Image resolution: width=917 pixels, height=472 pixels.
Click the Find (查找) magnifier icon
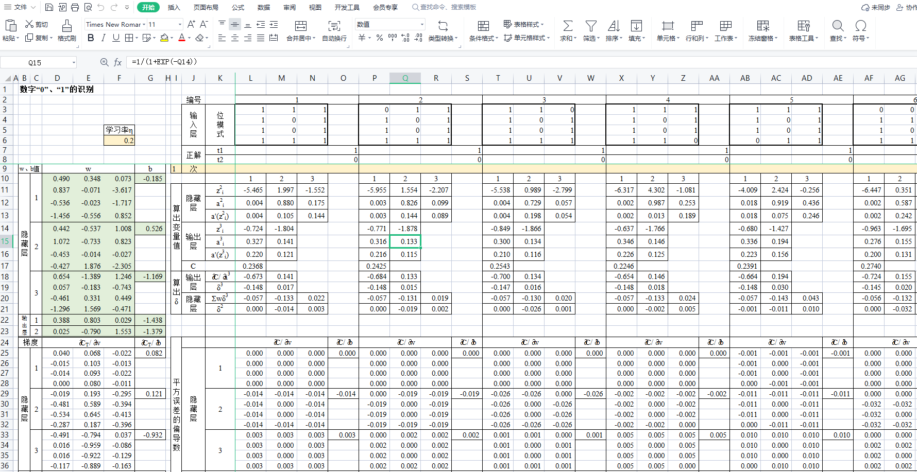pos(838,26)
